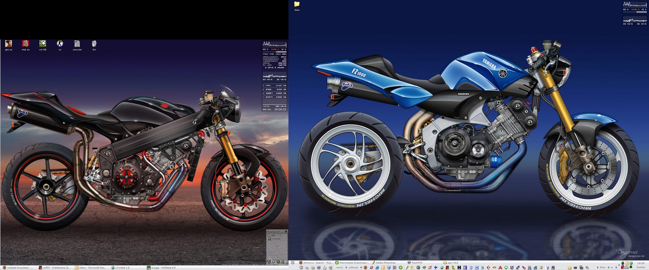Launch Outlook from the quick launch bar
This screenshot has width=649, height=270.
point(383,267)
